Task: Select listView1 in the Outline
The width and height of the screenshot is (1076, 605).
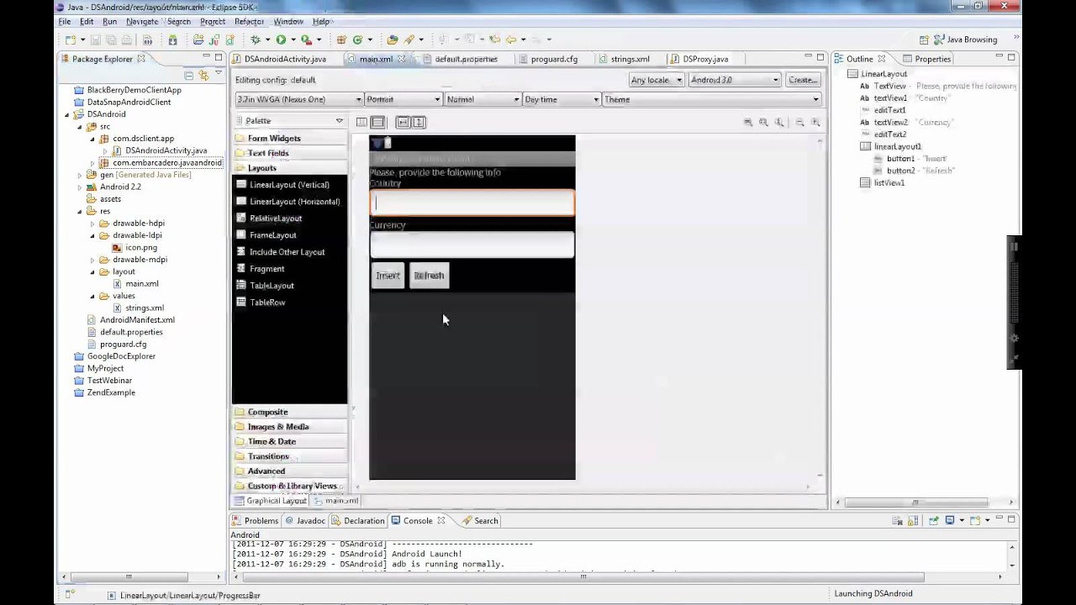Action: coord(889,183)
